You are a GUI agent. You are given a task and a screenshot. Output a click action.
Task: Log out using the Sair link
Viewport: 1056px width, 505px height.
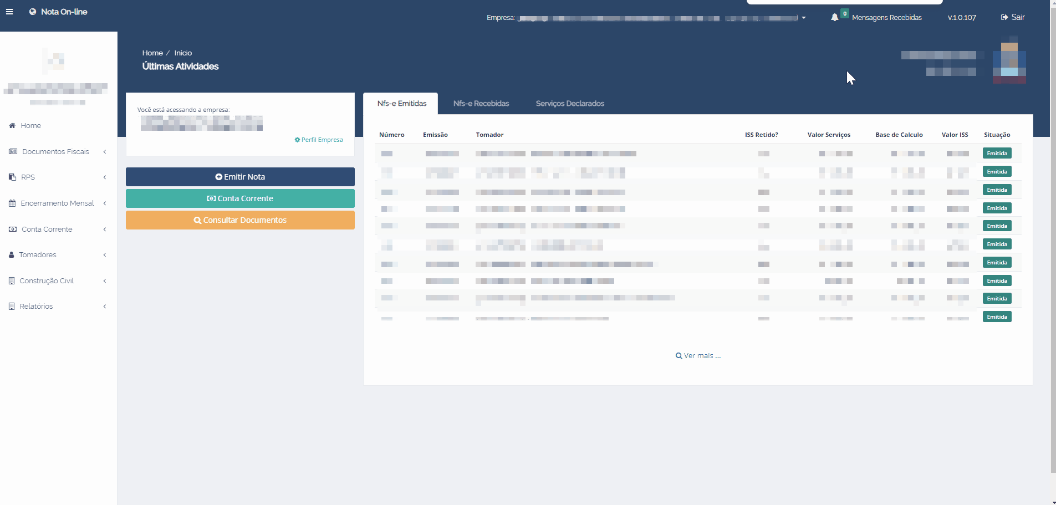tap(1013, 18)
